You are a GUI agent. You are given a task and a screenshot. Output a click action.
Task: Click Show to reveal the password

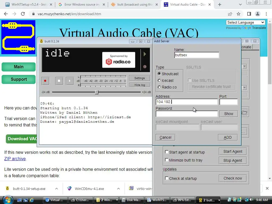[228, 114]
